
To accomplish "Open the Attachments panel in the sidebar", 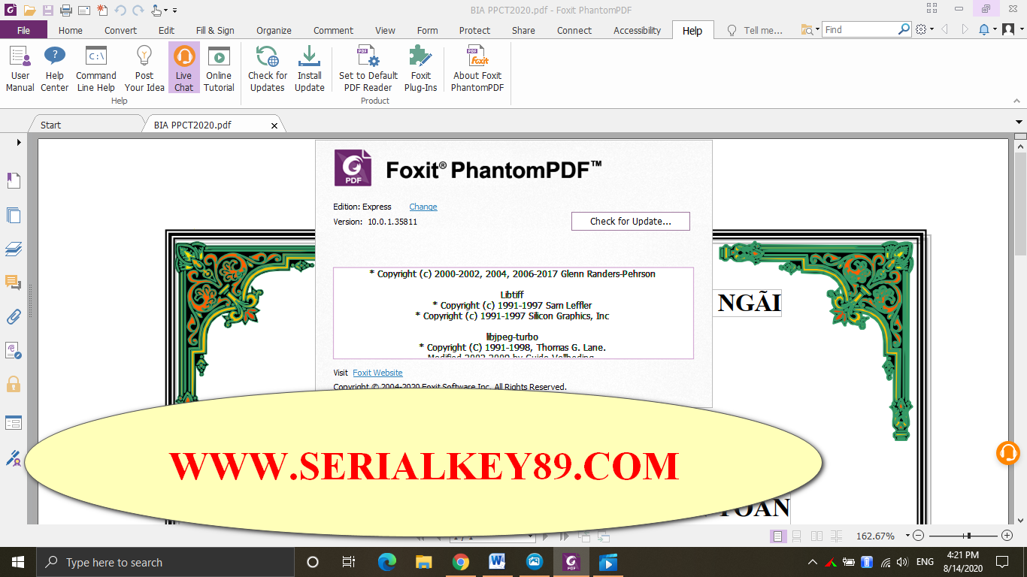I will [14, 316].
